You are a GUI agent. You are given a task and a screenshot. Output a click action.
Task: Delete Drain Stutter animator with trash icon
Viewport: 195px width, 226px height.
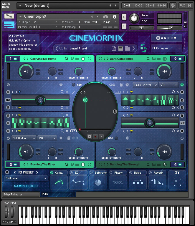pos(121,85)
